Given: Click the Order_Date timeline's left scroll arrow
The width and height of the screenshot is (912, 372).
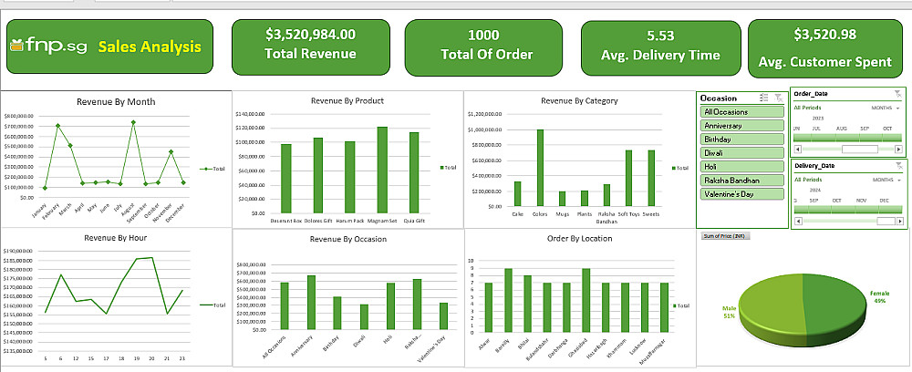Looking at the screenshot, I should [x=797, y=150].
